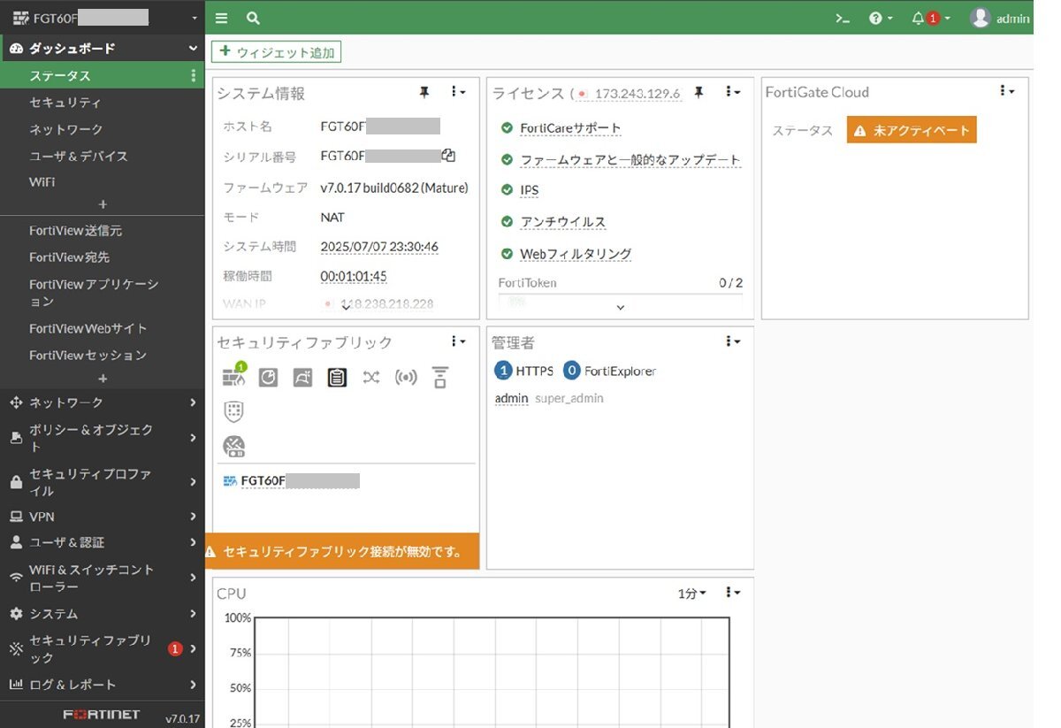Open the admin user dropdown
This screenshot has height=728, width=1061.
(x=1000, y=18)
